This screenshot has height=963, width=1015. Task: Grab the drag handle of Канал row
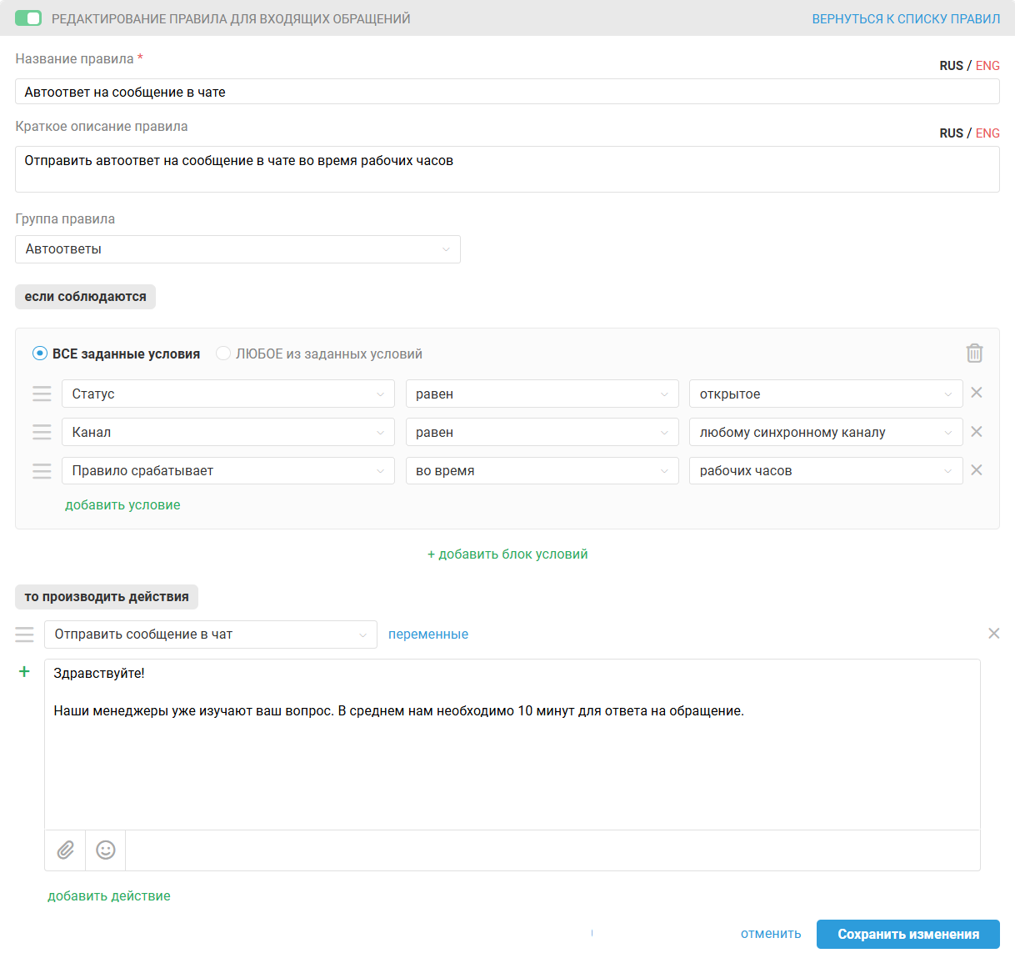pos(42,432)
